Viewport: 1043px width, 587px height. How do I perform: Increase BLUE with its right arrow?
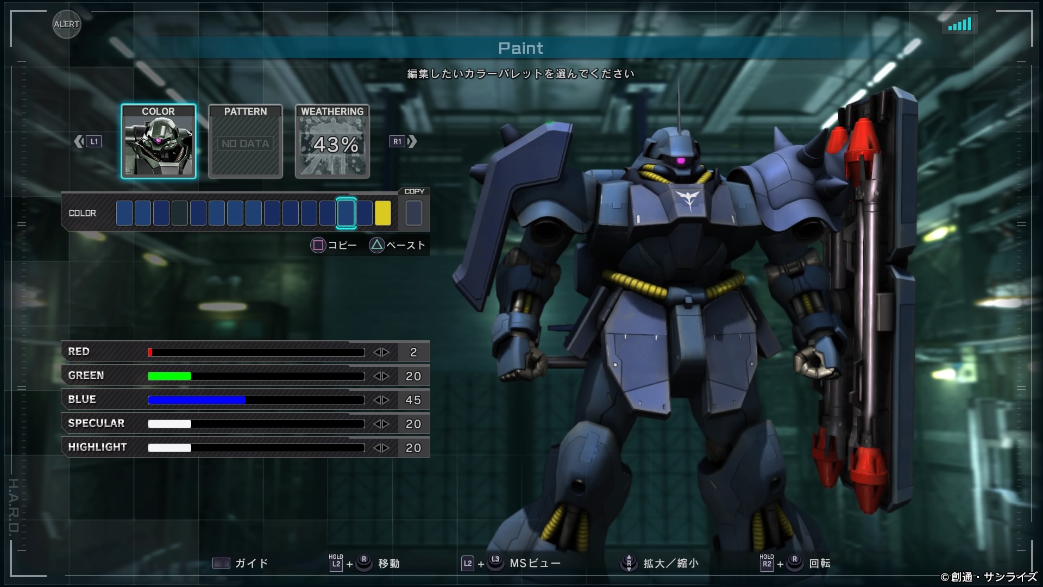pos(386,400)
